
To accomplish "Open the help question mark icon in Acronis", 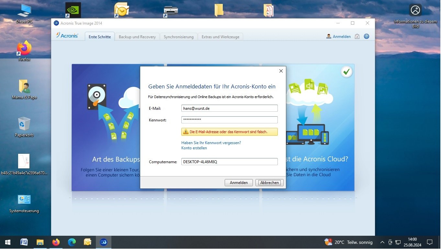I will (367, 36).
